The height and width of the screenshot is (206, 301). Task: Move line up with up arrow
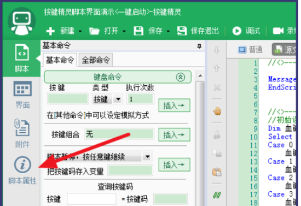pos(217,68)
